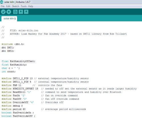Click the Verify checkmark button
This screenshot has height=118, width=142.
pos(3,12)
